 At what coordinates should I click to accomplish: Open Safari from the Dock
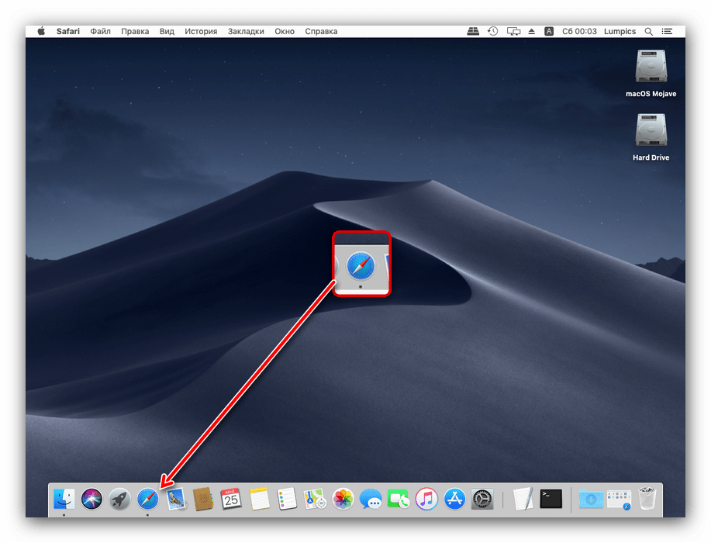(146, 500)
